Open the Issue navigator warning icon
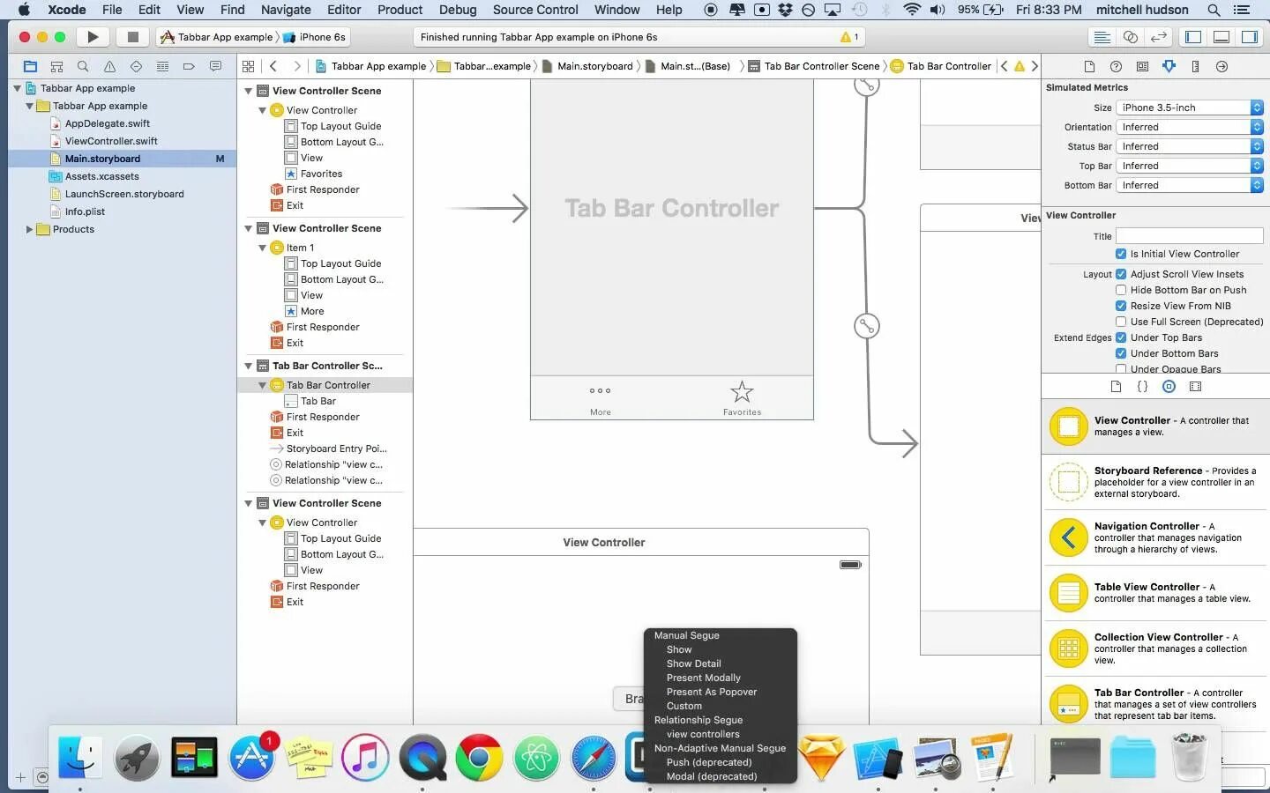This screenshot has width=1270, height=793. (109, 66)
